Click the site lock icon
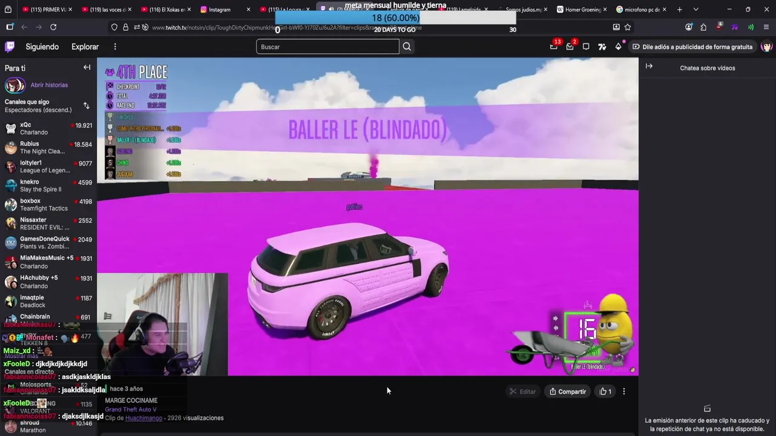 coord(125,27)
